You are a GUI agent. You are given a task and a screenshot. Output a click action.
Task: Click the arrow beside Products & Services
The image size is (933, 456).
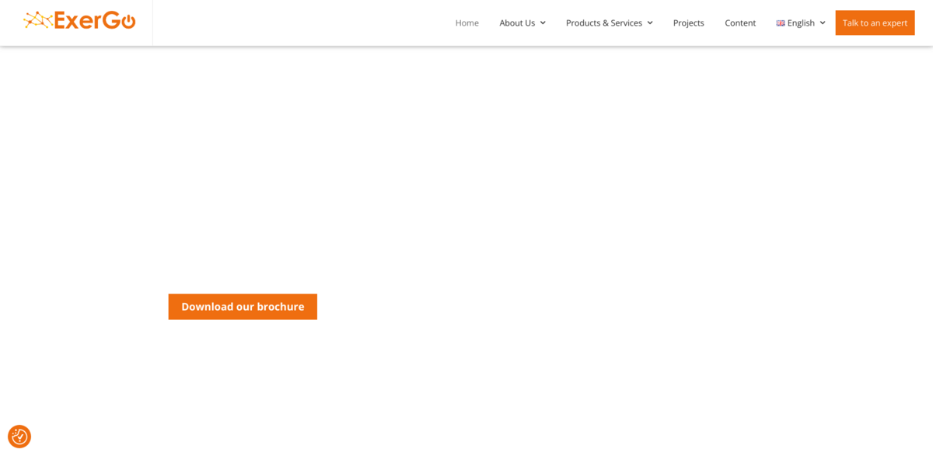point(650,23)
